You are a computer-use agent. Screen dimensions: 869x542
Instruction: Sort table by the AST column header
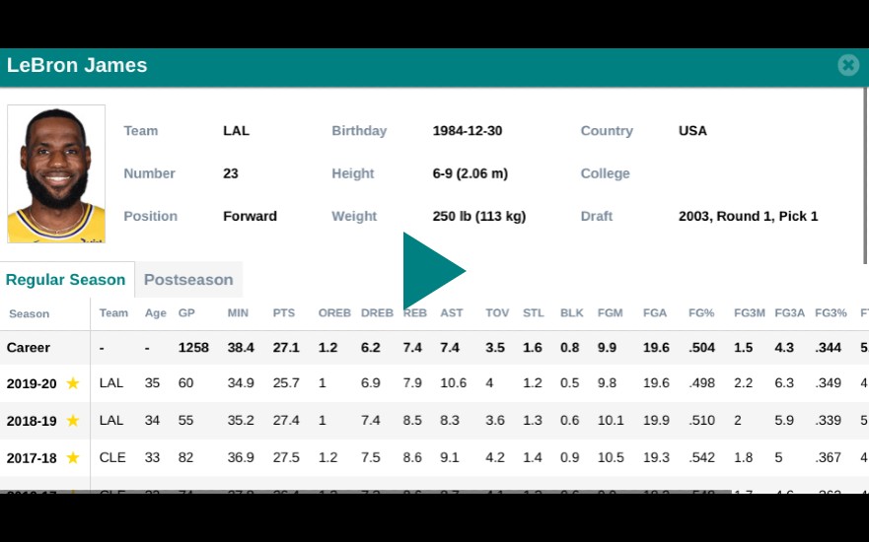(452, 312)
